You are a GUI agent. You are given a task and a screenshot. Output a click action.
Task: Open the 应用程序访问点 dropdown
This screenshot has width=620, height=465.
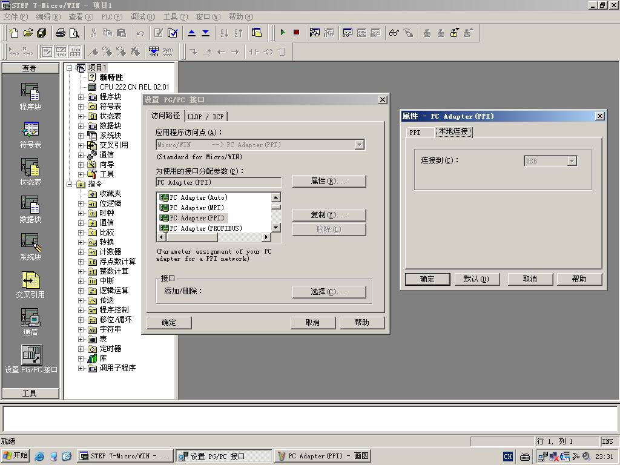point(359,145)
